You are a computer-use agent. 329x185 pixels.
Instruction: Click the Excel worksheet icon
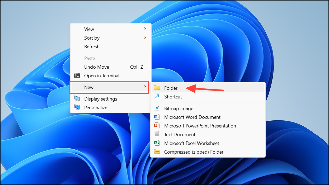click(157, 143)
